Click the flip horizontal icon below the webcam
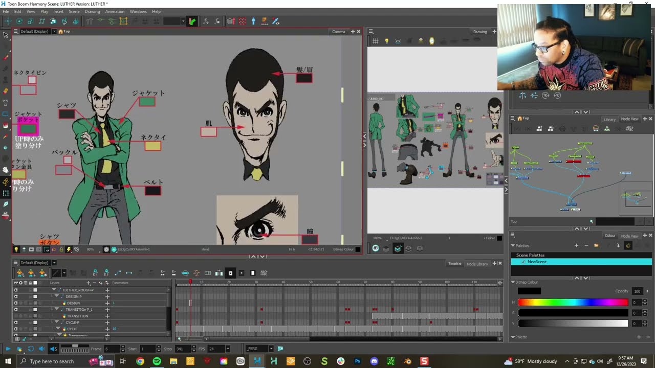The height and width of the screenshot is (368, 655). click(x=522, y=95)
